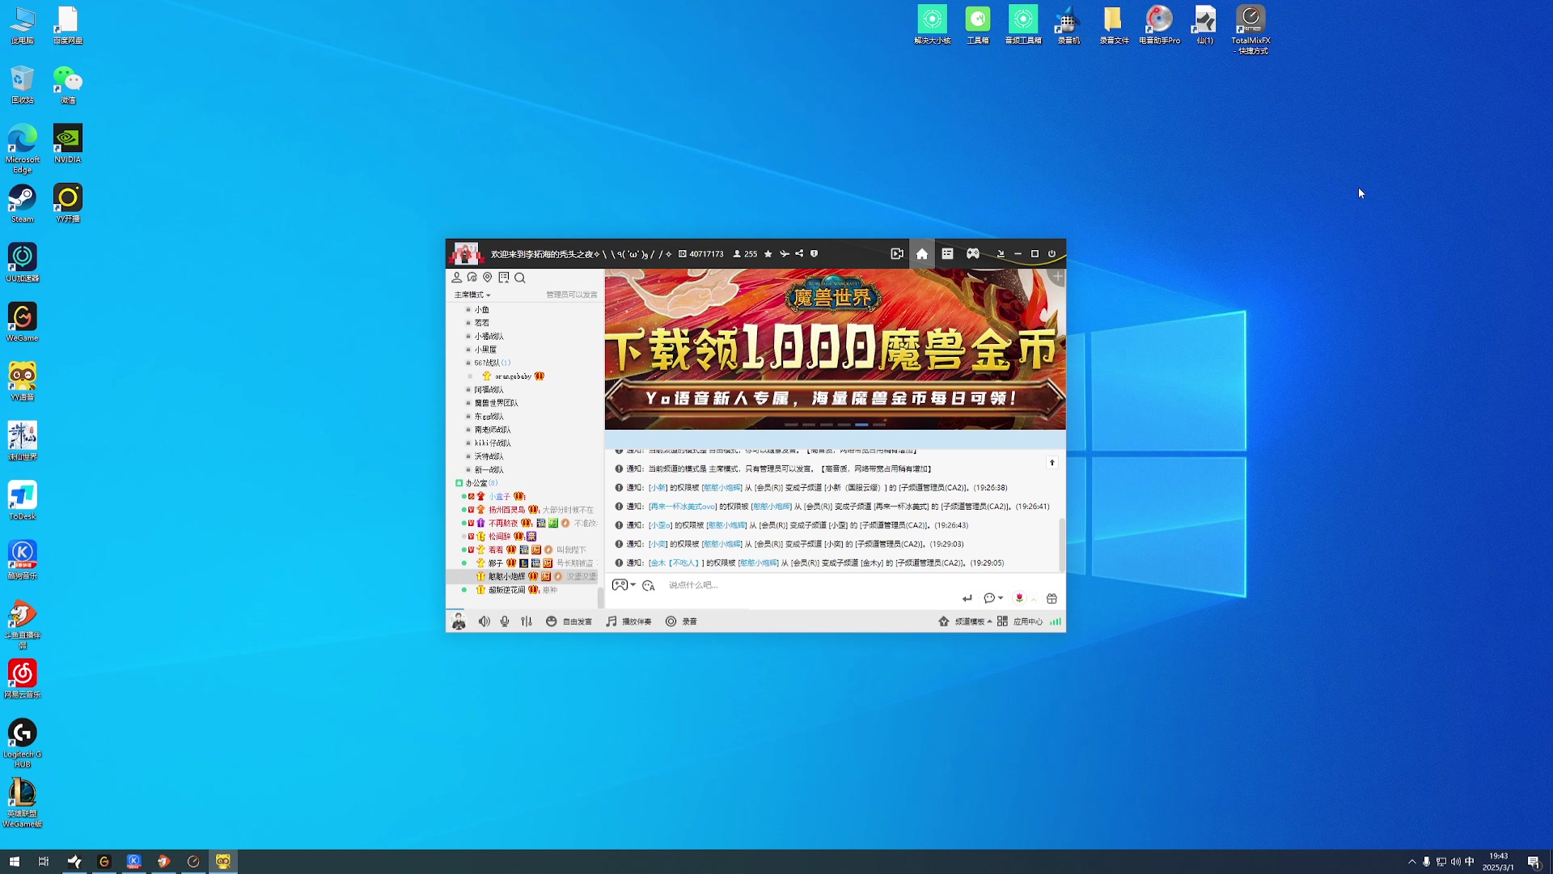Click the scroll-to-top arrow in chat log
The image size is (1553, 874).
tap(1052, 463)
